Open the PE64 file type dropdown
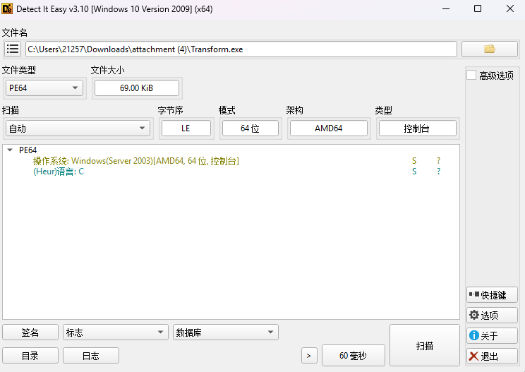 tap(44, 88)
